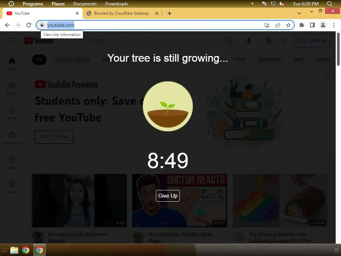Screen dimensions: 341x256
Task: Click the browser forward arrow
Action: pos(18,25)
